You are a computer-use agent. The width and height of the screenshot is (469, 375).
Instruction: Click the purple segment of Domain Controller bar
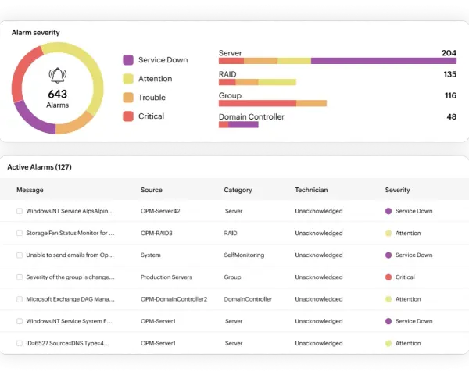(243, 125)
